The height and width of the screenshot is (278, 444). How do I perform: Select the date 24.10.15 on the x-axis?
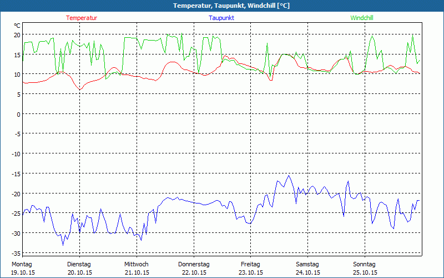click(x=307, y=272)
